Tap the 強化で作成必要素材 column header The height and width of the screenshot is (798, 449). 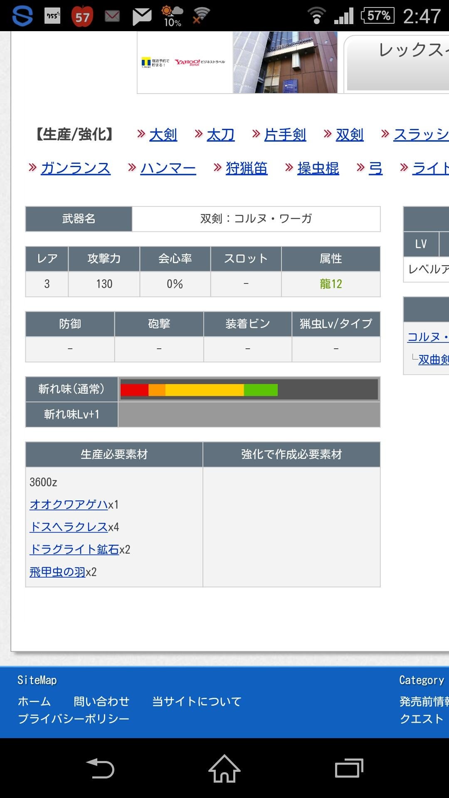tap(291, 454)
